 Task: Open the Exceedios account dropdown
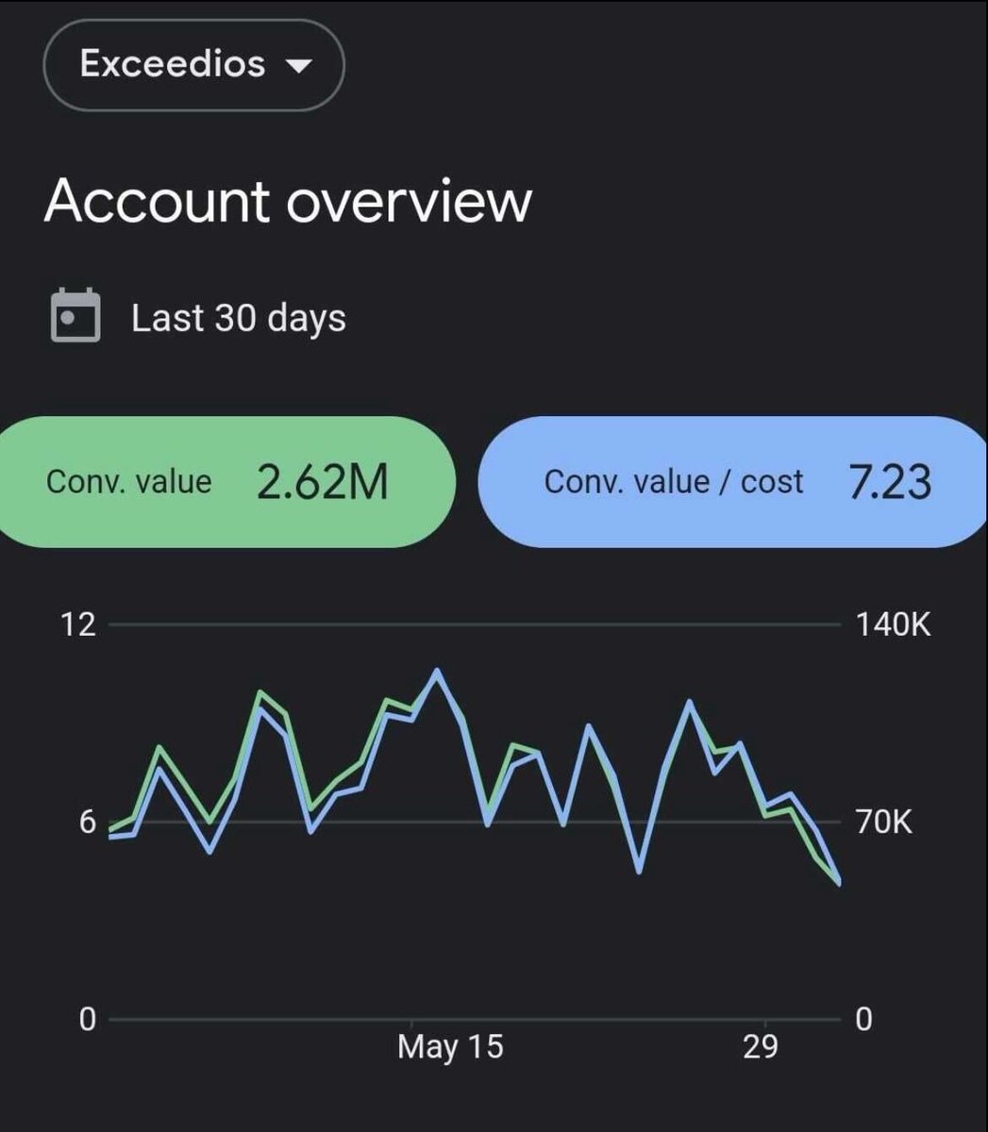193,65
